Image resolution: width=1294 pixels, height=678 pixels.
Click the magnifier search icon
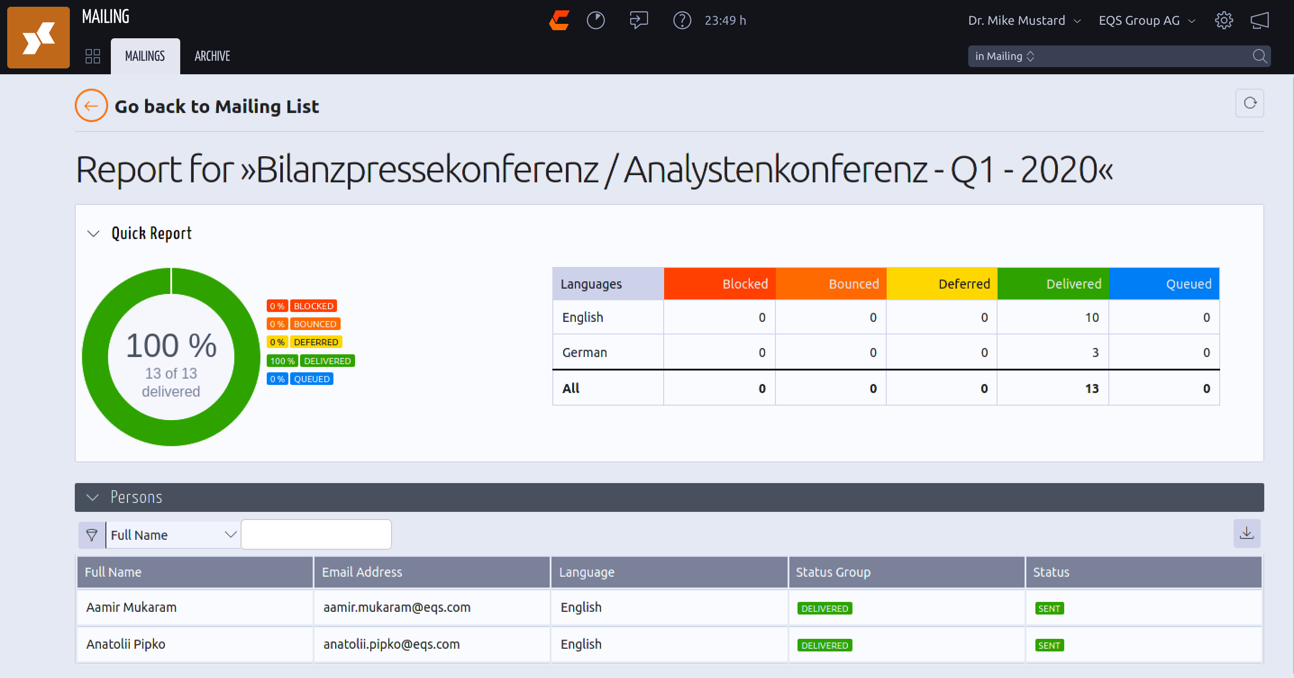point(1259,56)
